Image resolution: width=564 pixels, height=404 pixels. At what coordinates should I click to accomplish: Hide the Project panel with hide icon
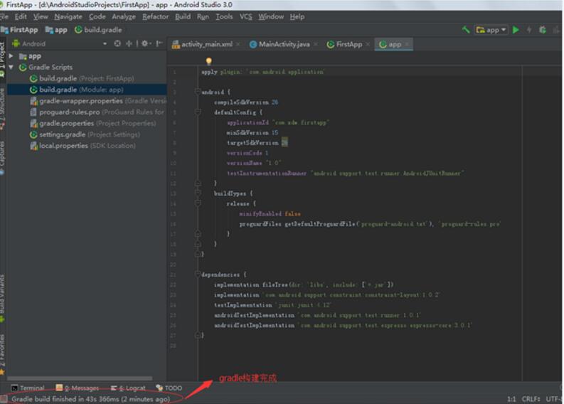(x=159, y=43)
